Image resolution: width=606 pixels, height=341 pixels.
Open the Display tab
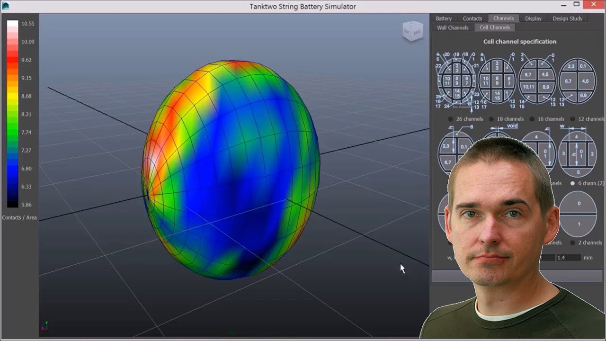[x=533, y=18]
